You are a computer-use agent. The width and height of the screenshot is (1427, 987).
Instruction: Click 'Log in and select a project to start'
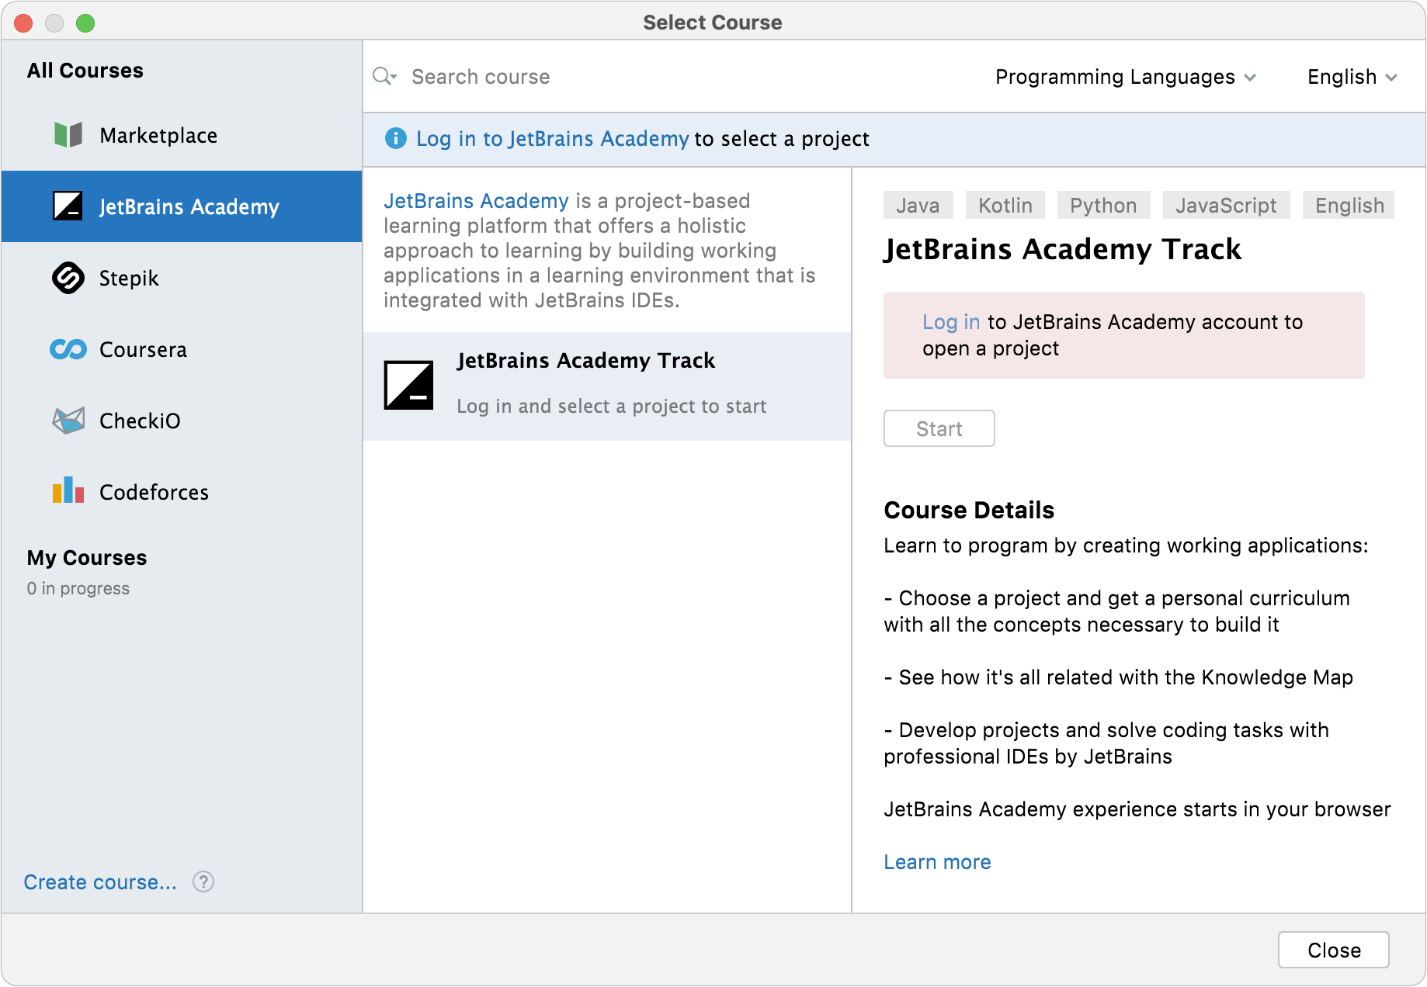612,406
